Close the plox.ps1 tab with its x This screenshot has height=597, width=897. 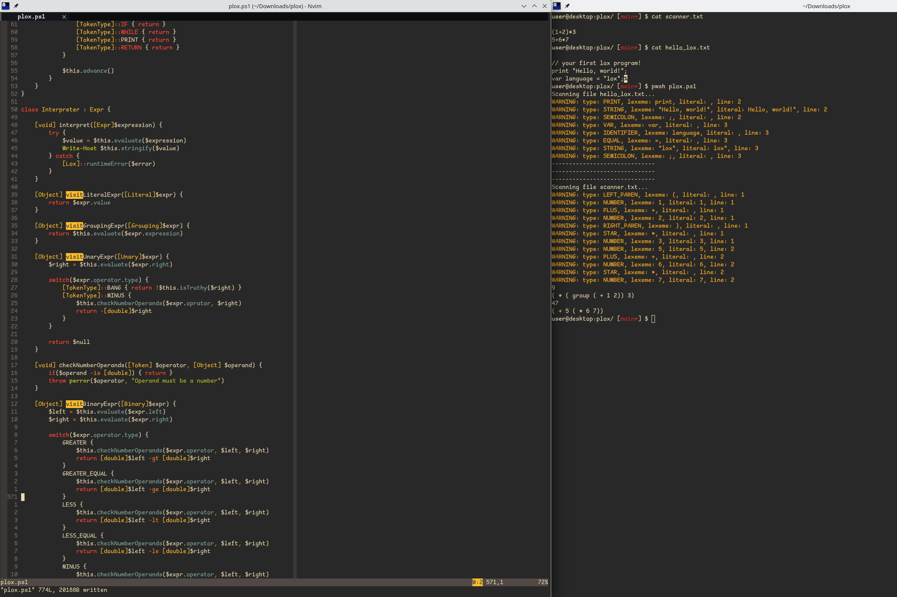click(x=64, y=17)
